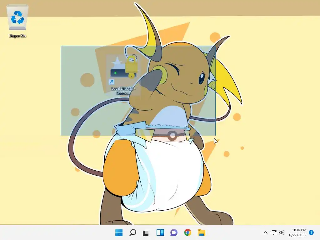Click the 'Local Disk (E) - Shortcut' label

[123, 91]
